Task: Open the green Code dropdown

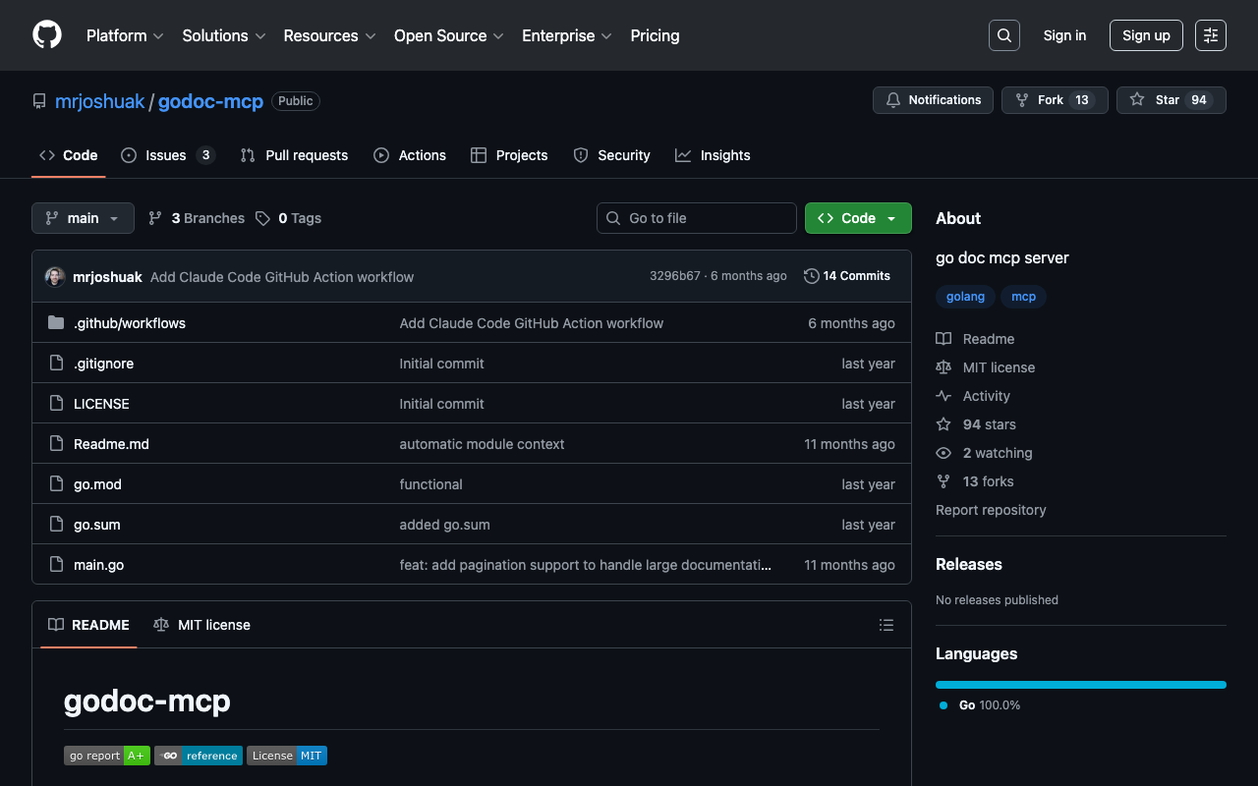Action: (858, 218)
